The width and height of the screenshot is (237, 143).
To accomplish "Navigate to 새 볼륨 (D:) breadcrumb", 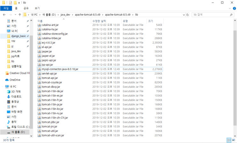I will tap(49, 15).
